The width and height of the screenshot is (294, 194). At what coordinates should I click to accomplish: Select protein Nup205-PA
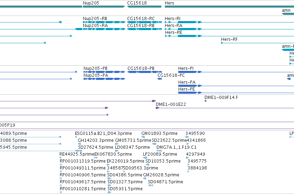coord(104,79)
